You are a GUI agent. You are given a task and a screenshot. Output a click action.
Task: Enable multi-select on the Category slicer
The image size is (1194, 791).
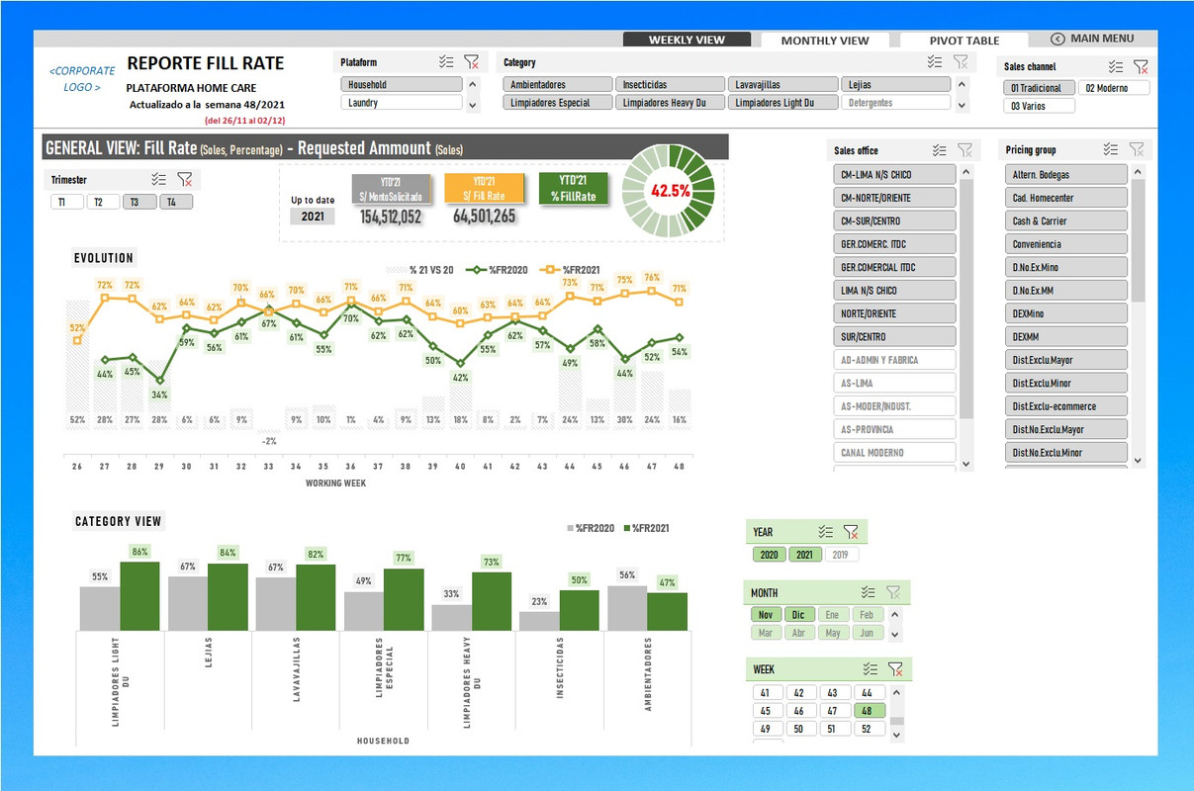[935, 61]
